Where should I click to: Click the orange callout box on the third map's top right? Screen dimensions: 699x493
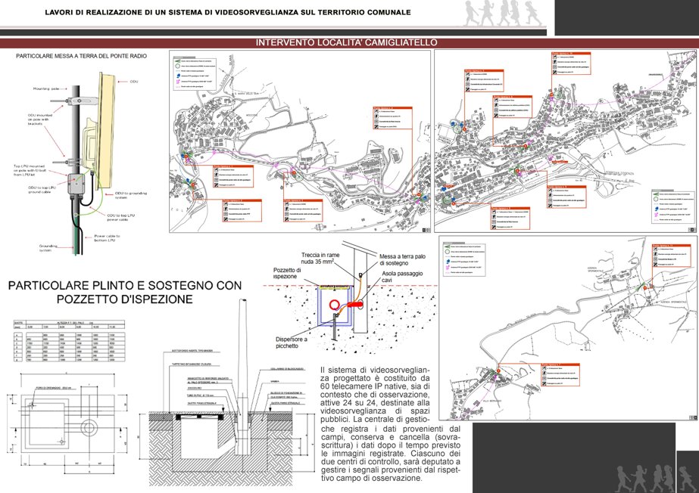click(670, 256)
